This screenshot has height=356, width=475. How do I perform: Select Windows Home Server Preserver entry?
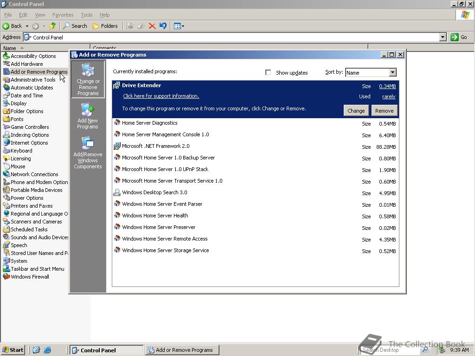(x=256, y=227)
